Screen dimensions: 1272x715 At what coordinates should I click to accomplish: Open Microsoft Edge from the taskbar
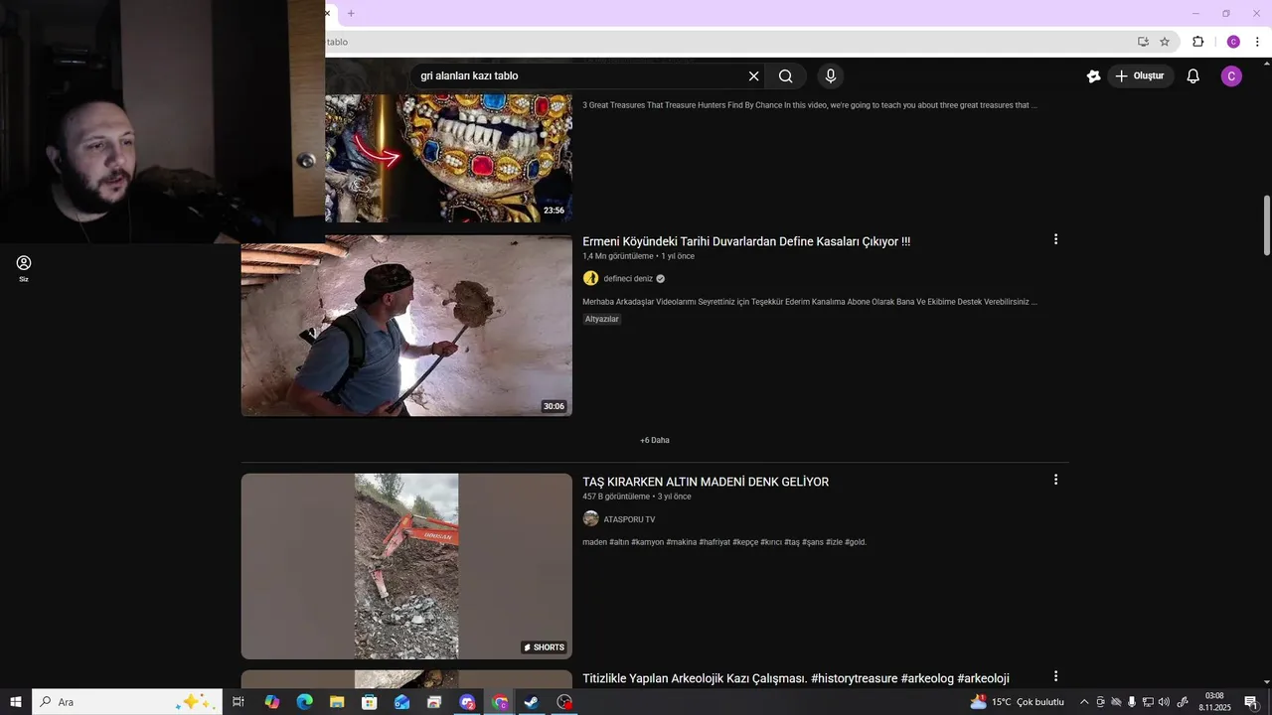coord(305,702)
